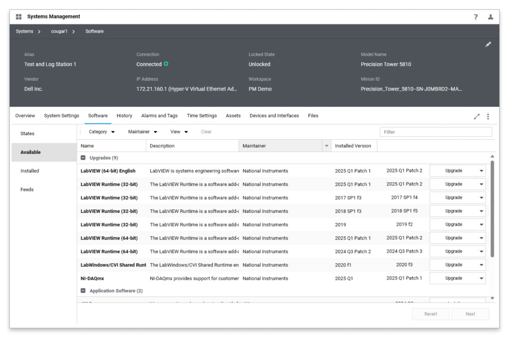
Task: Click the '2020 f3' available version cell
Action: [404, 265]
